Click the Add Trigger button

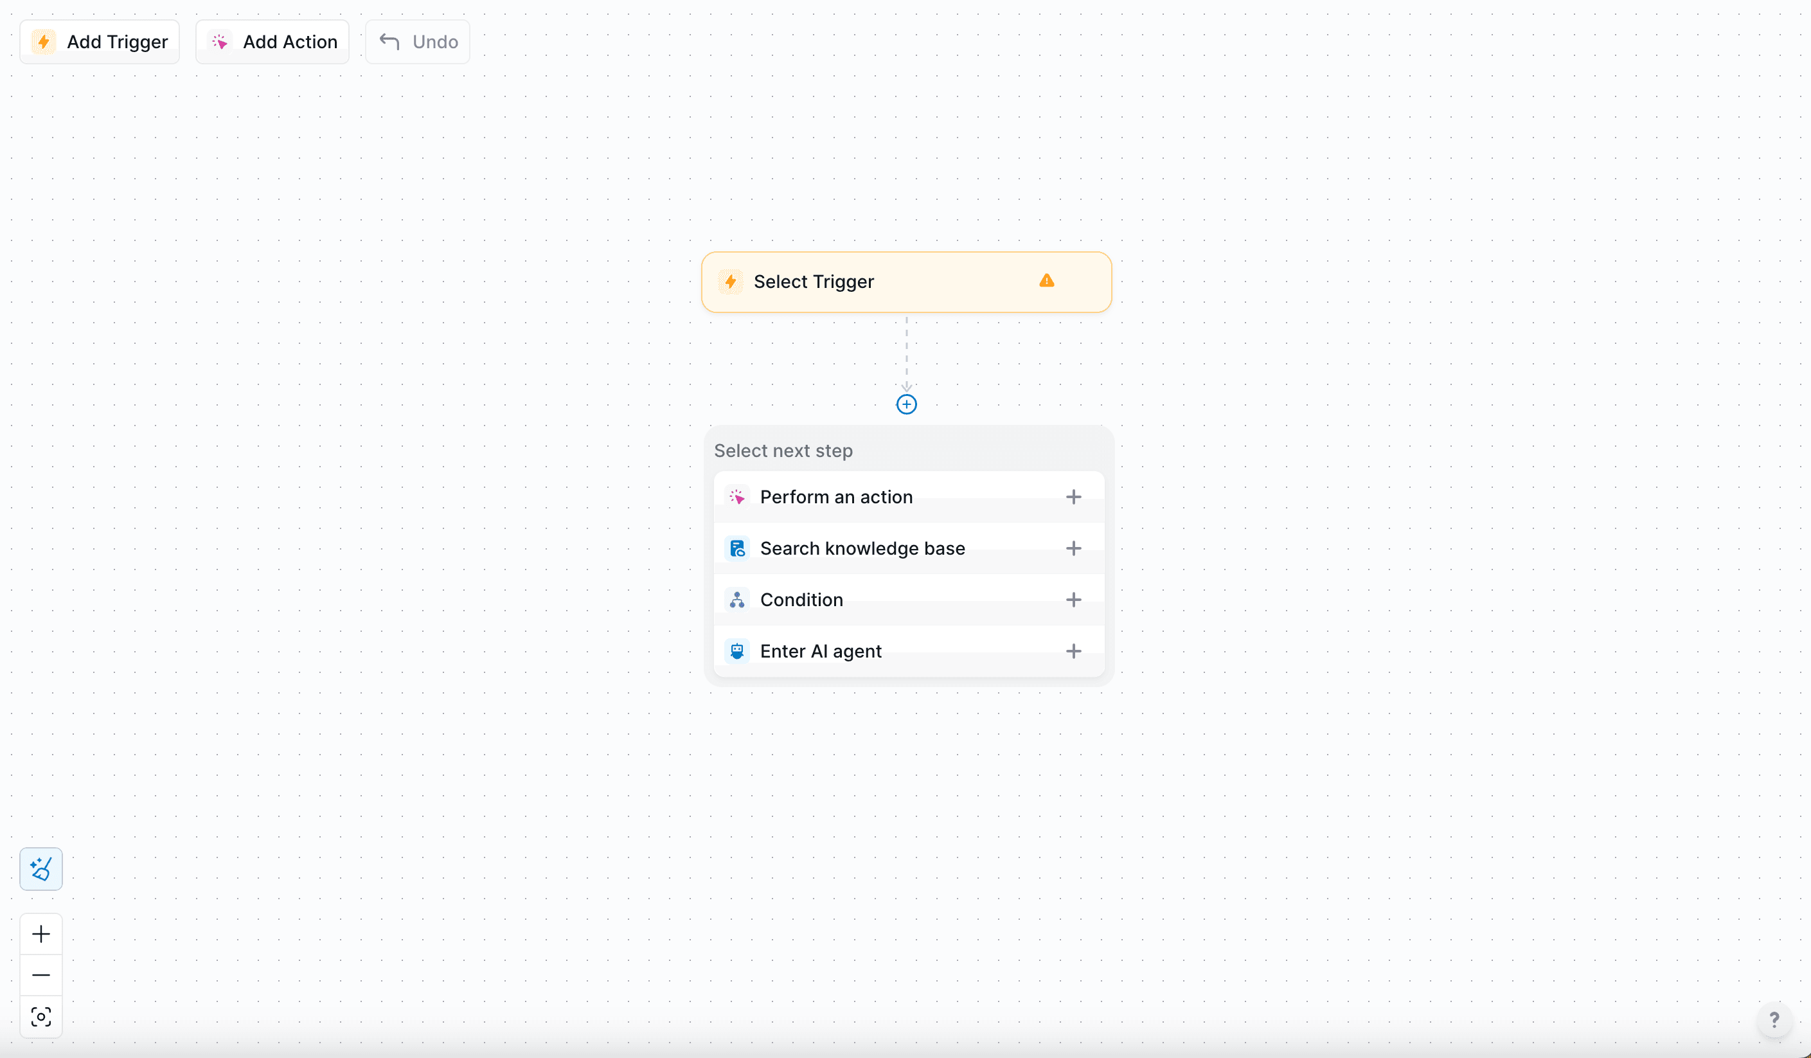99,42
